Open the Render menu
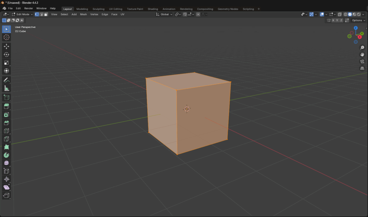368x217 pixels. pyautogui.click(x=29, y=9)
